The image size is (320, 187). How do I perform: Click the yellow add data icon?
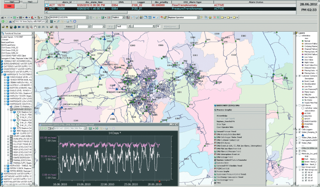(7, 27)
